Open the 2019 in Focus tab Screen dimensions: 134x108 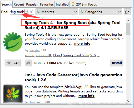coord(84,4)
